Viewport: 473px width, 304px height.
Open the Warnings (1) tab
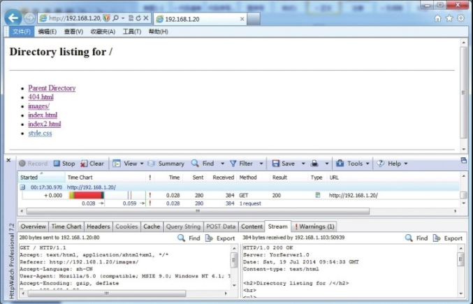(314, 226)
